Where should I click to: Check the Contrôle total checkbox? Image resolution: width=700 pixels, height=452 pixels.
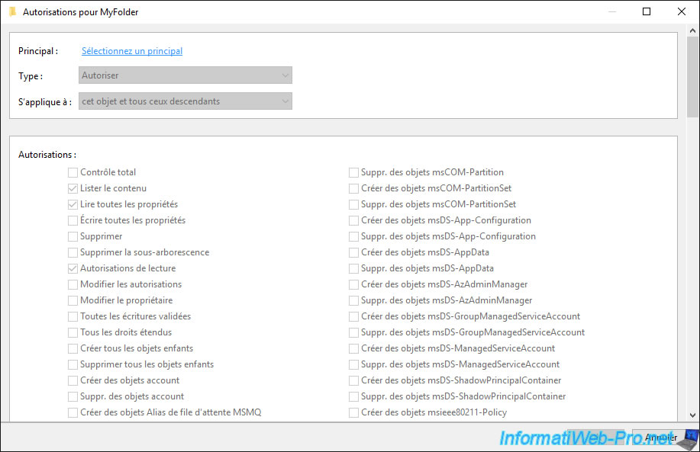coord(73,172)
